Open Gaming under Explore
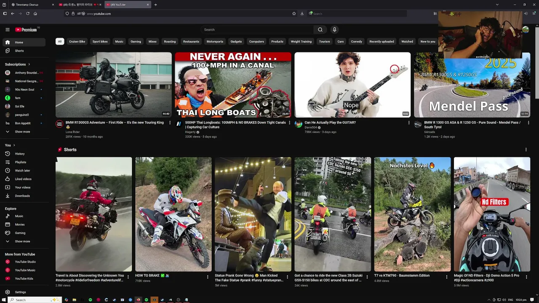This screenshot has height=303, width=539. [x=24, y=233]
